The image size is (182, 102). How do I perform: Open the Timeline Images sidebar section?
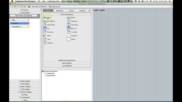25,92
